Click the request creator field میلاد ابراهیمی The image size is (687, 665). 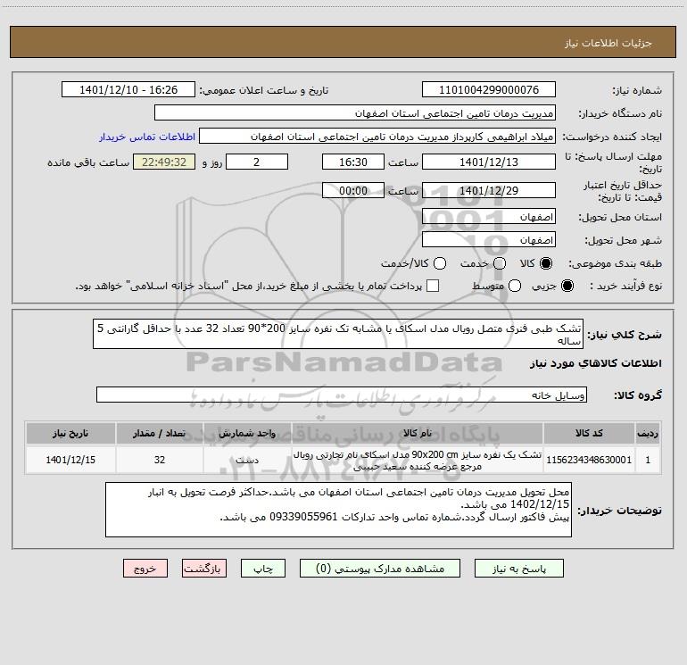tap(377, 136)
